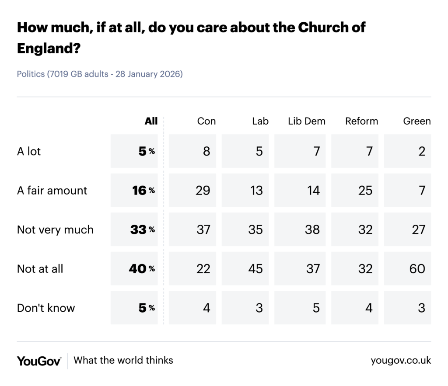The width and height of the screenshot is (448, 386).
Task: Click the Lib Dem 'Not very much' cell showing 38
Action: (301, 230)
